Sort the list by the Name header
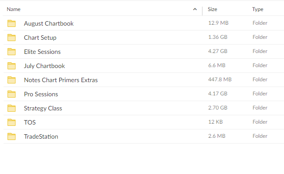This screenshot has height=174, width=284. 14,9
